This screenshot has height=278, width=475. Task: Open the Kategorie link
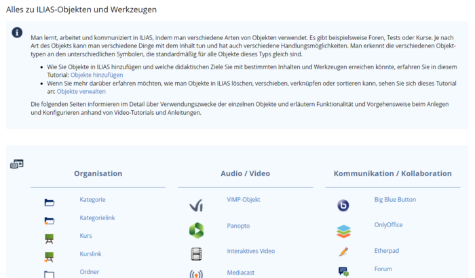click(92, 200)
